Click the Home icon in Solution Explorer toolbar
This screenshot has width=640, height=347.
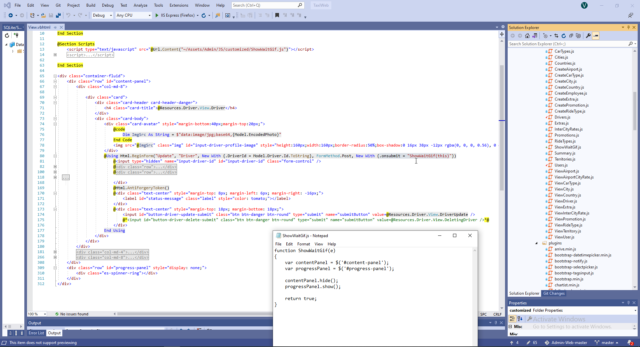[x=527, y=36]
